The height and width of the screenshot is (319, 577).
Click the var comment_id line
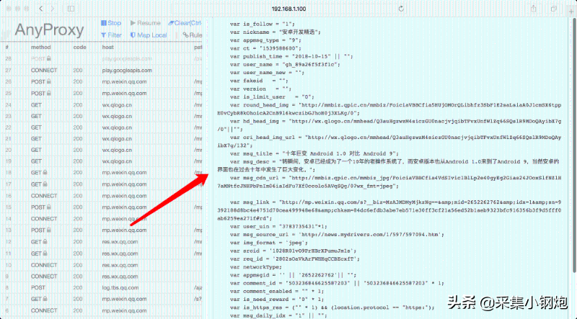tap(337, 283)
